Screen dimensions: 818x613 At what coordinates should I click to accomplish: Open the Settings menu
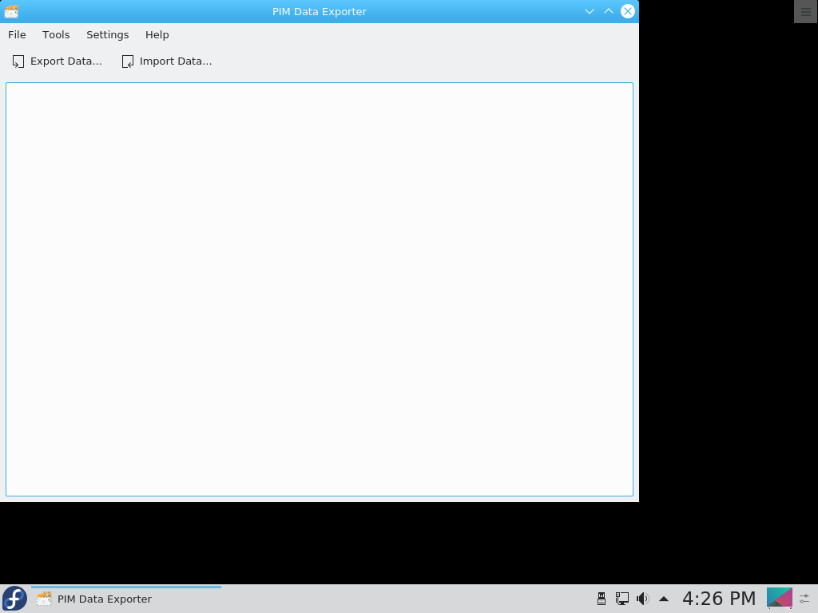pos(108,35)
